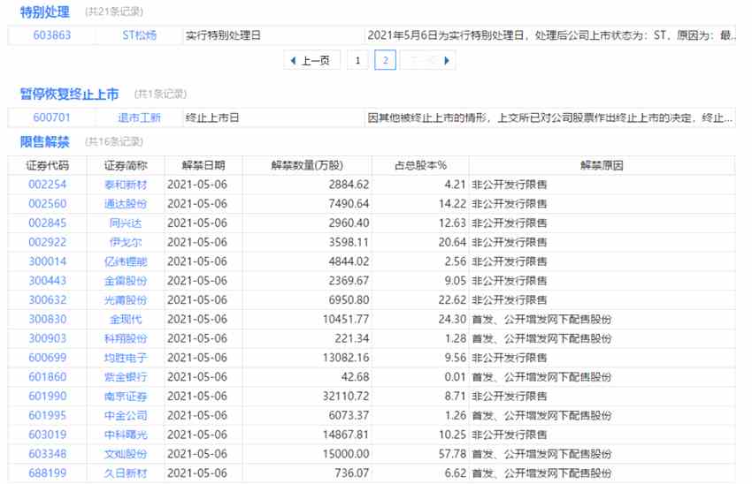Open stock code 603863 link
Screen dimensions: 752x484
(x=52, y=35)
